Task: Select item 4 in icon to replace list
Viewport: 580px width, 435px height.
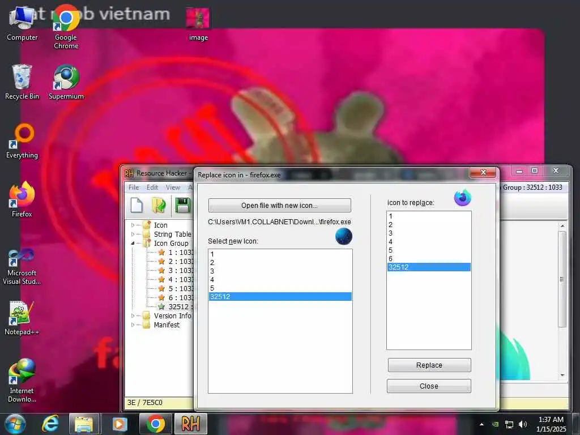Action: [429, 242]
